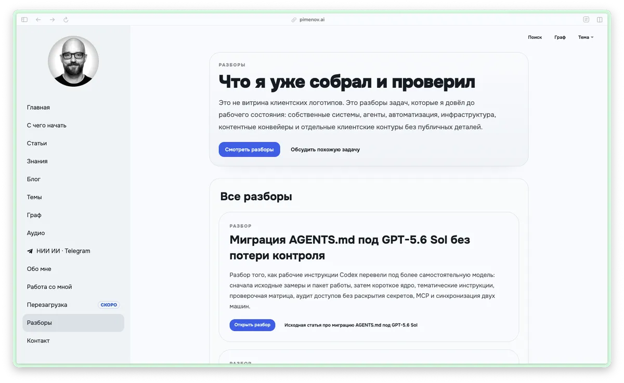This screenshot has height=383, width=624.
Task: Select Разборы in the sidebar
Action: [73, 323]
